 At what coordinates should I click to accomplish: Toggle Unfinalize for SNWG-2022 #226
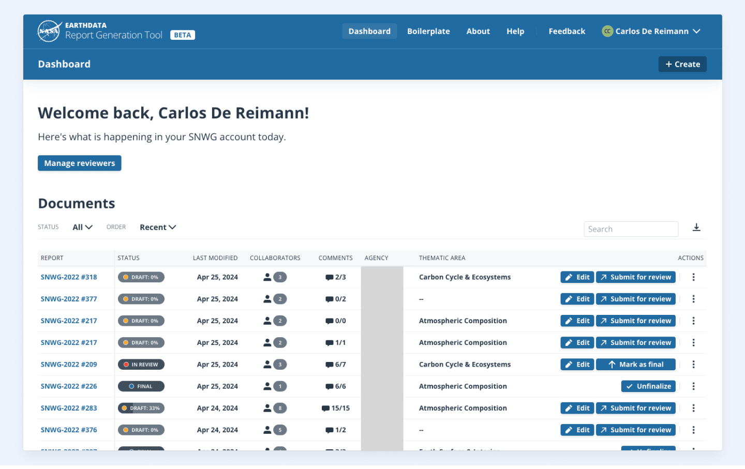click(x=648, y=386)
